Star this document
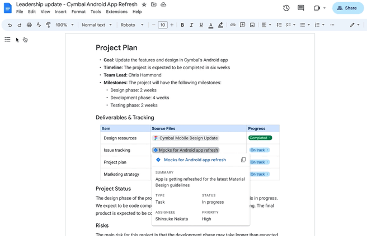The height and width of the screenshot is (236, 367). click(x=144, y=4)
